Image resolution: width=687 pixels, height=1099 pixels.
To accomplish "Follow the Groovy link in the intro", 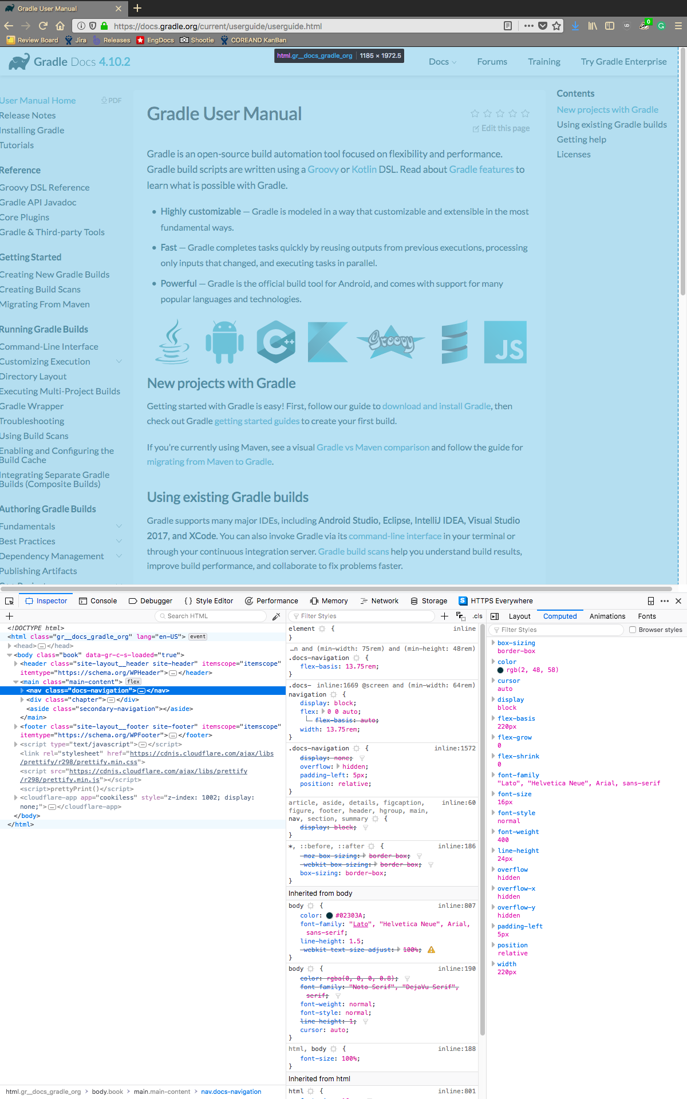I will (x=323, y=169).
